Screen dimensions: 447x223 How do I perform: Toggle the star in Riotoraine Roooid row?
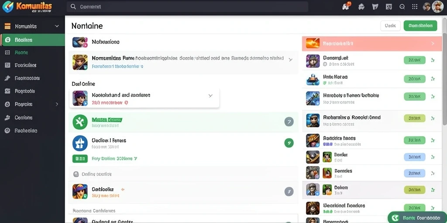pyautogui.click(x=433, y=118)
